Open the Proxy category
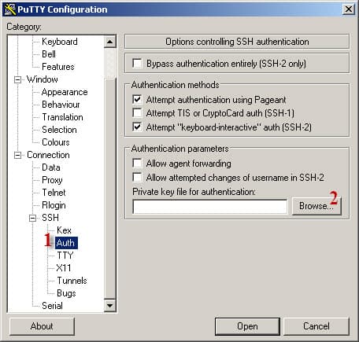The image size is (359, 342). pos(52,180)
